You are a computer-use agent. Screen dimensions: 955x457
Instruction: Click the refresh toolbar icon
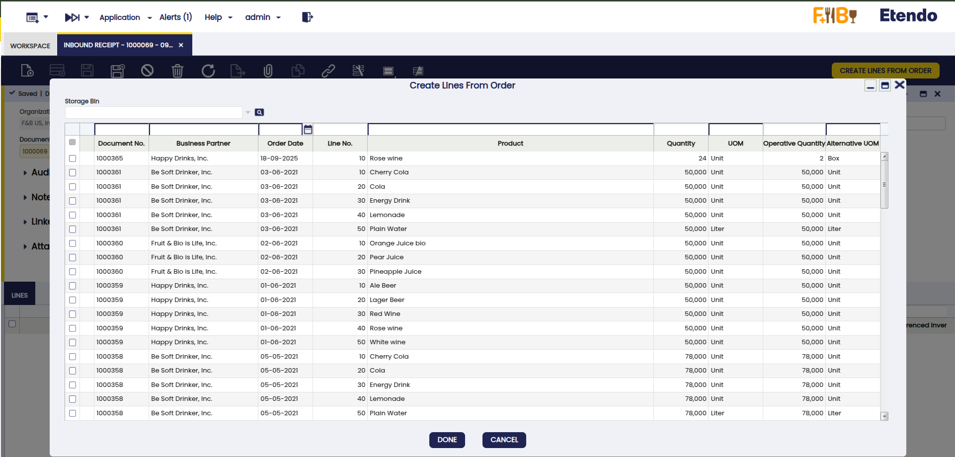tap(208, 71)
